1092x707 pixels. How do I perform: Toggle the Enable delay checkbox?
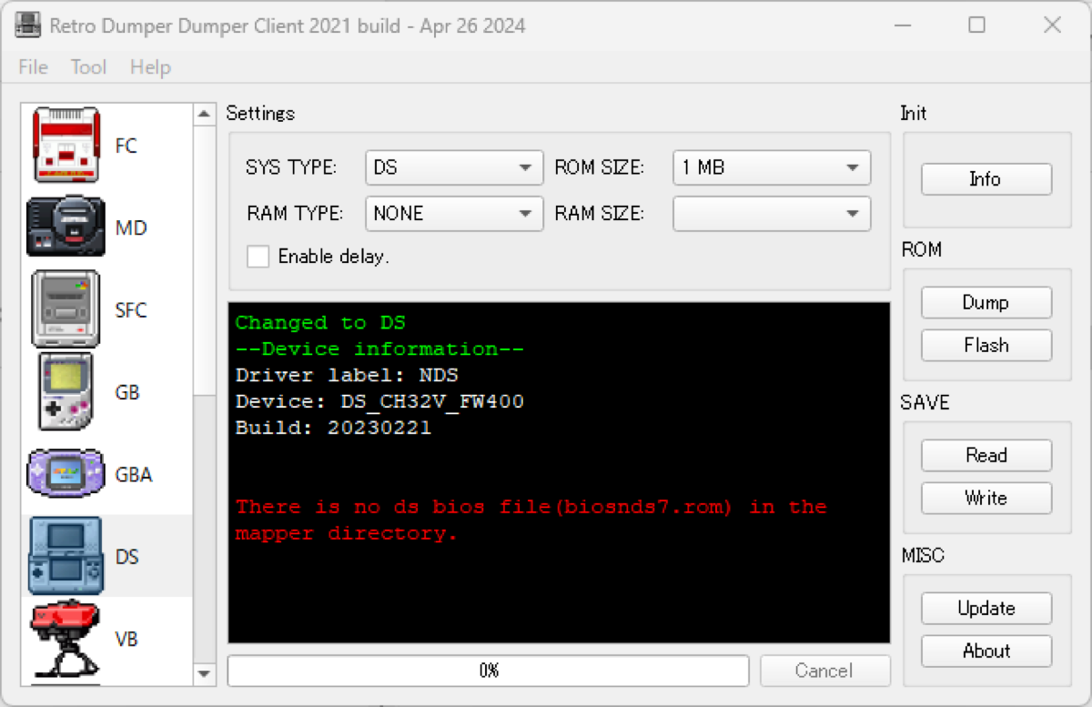pyautogui.click(x=258, y=257)
